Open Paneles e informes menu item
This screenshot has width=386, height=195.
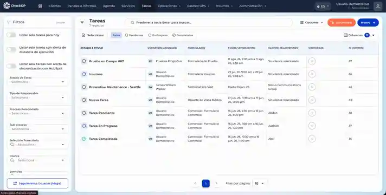[x=82, y=6]
